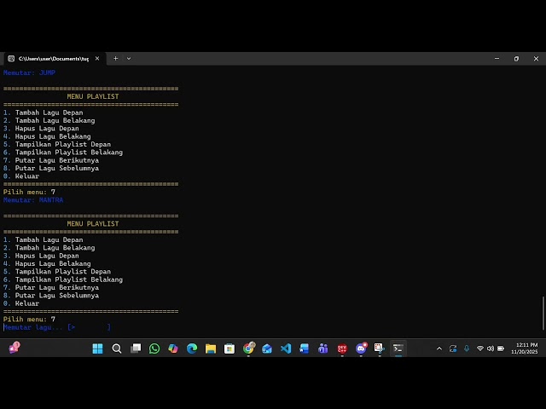Screen dimensions: 546x409
Task: Open Visual Studio Code from taskbar
Action: pyautogui.click(x=286, y=349)
